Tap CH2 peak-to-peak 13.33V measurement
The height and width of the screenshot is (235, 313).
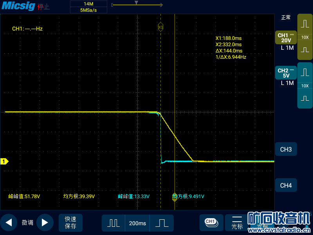(x=133, y=197)
